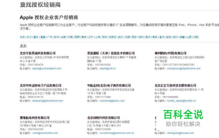Select the 四川 region link
219x138 pixels.
(175, 37)
